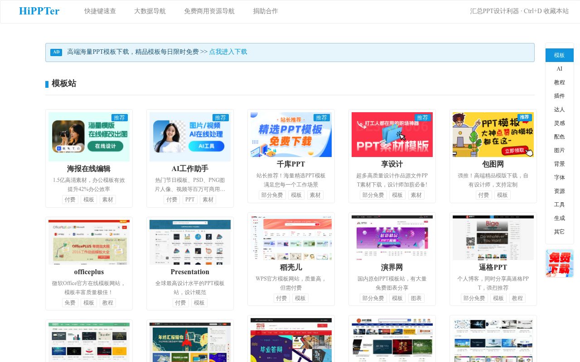Click the 演界网 site screenshot thumbnail
The width and height of the screenshot is (580, 362).
pyautogui.click(x=392, y=238)
